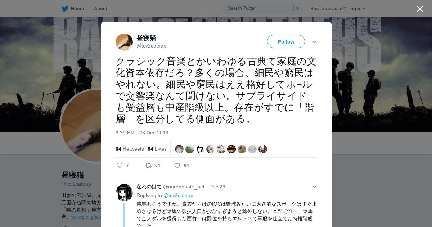The image size is (432, 227).
Task: Expand the options chevron on なれのはて's reply
Action: point(314,187)
